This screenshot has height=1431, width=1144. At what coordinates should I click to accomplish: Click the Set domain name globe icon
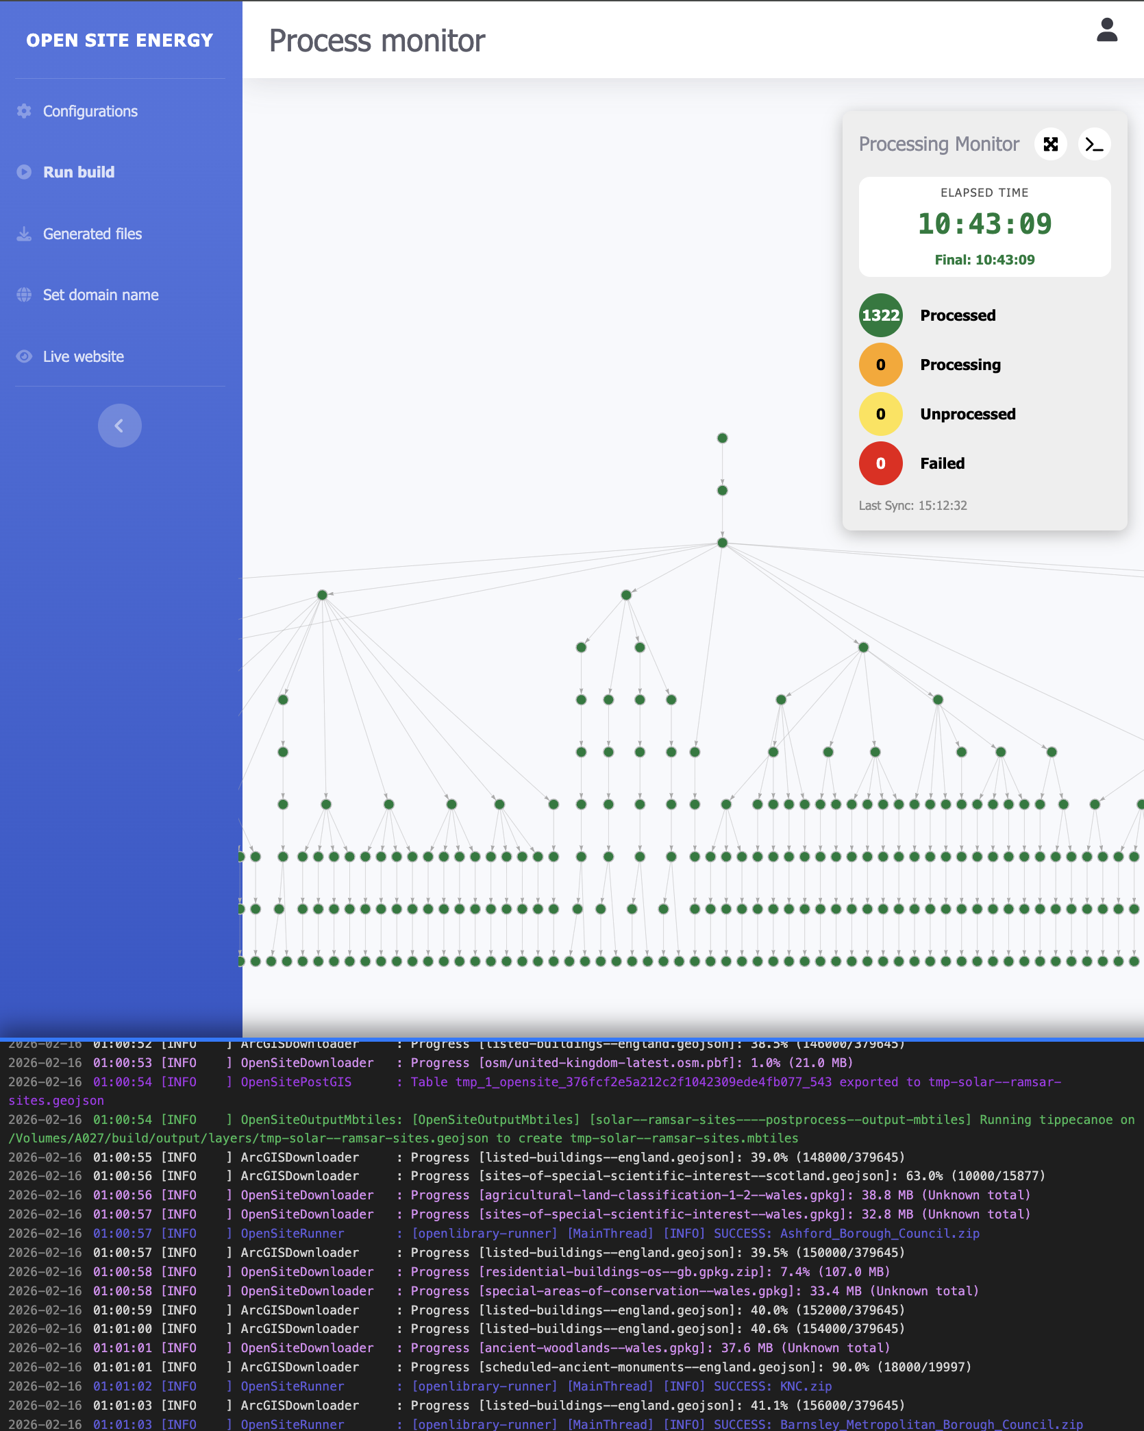click(24, 295)
